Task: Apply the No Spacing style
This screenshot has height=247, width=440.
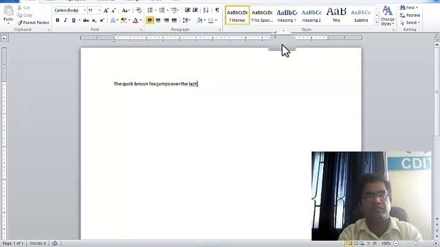Action: click(x=262, y=15)
